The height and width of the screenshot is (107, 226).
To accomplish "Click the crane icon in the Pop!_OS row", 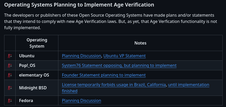I will (10, 65).
